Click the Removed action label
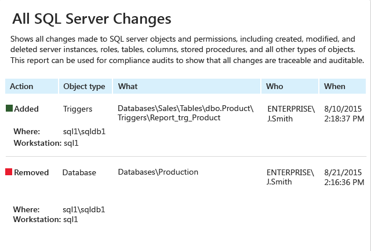The image size is (371, 251). coord(31,172)
